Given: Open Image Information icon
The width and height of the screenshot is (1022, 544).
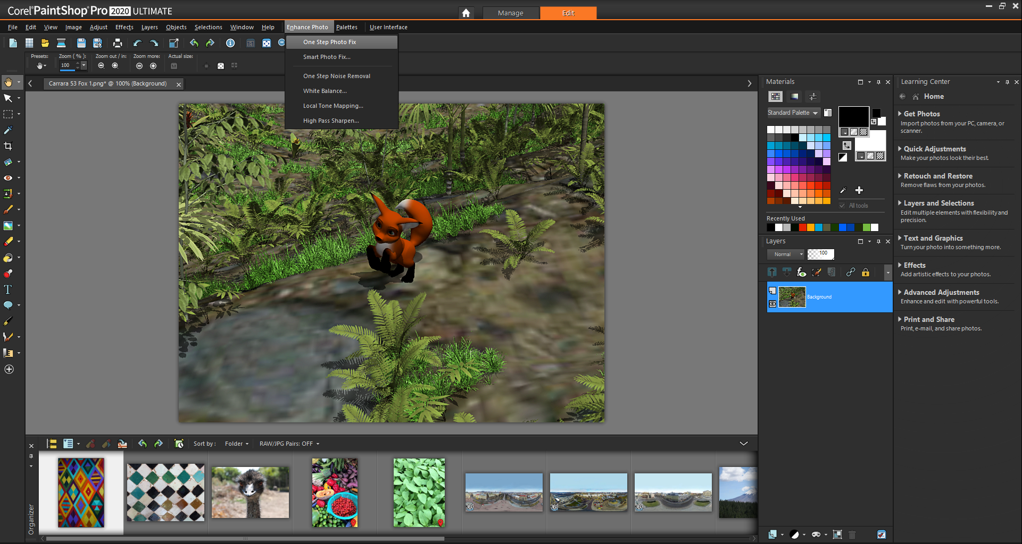Looking at the screenshot, I should [x=230, y=43].
